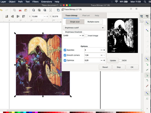Toggle snap to smooth nodes icon
The height and width of the screenshot is (113, 151).
[x=147, y=80]
